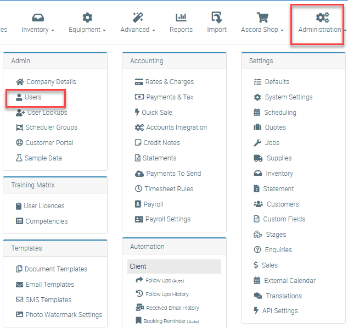Click the truck icon beside Supplies

257,158
